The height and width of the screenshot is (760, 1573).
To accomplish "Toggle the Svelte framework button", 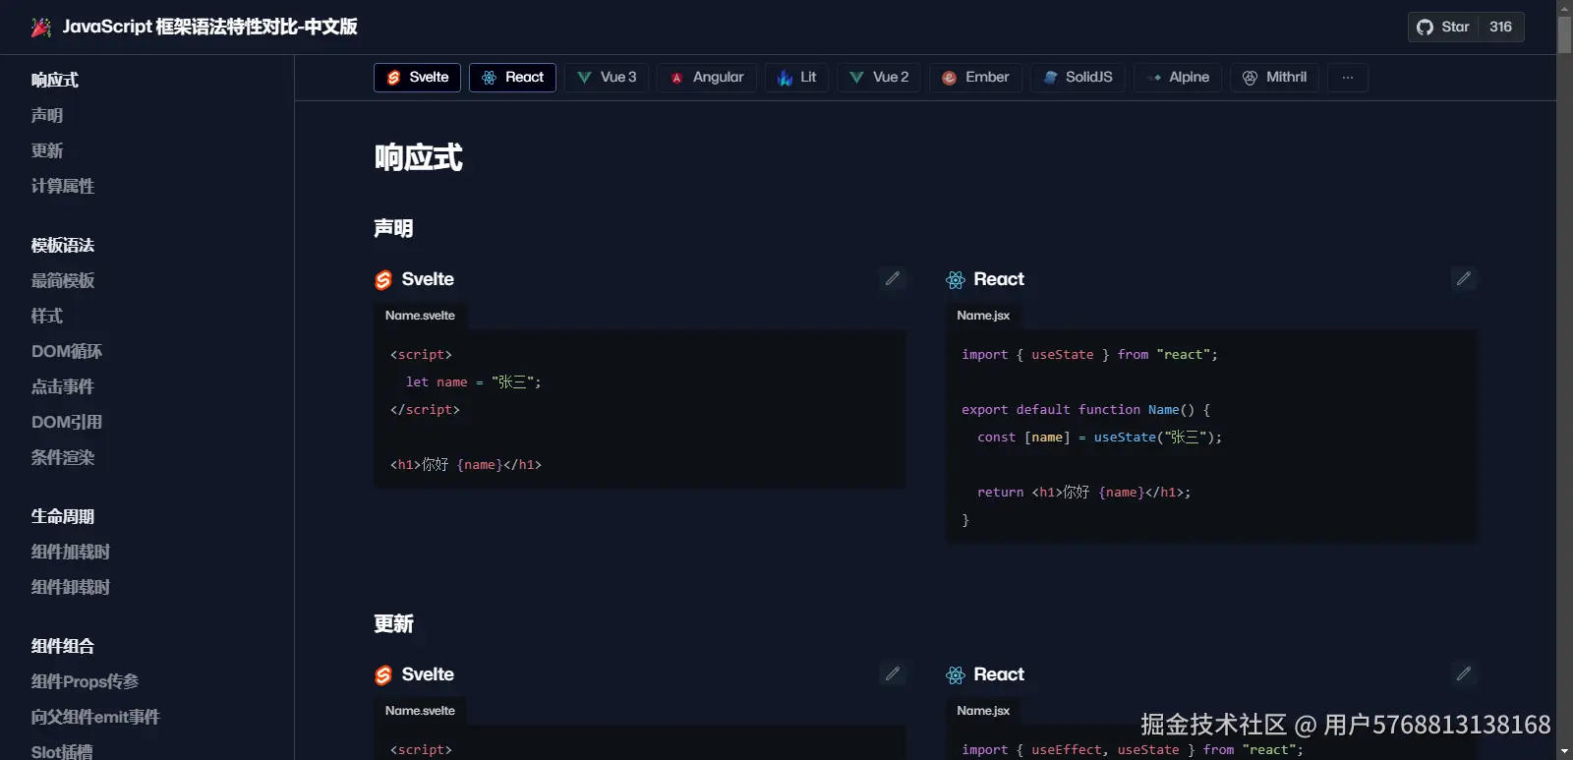I will click(417, 78).
